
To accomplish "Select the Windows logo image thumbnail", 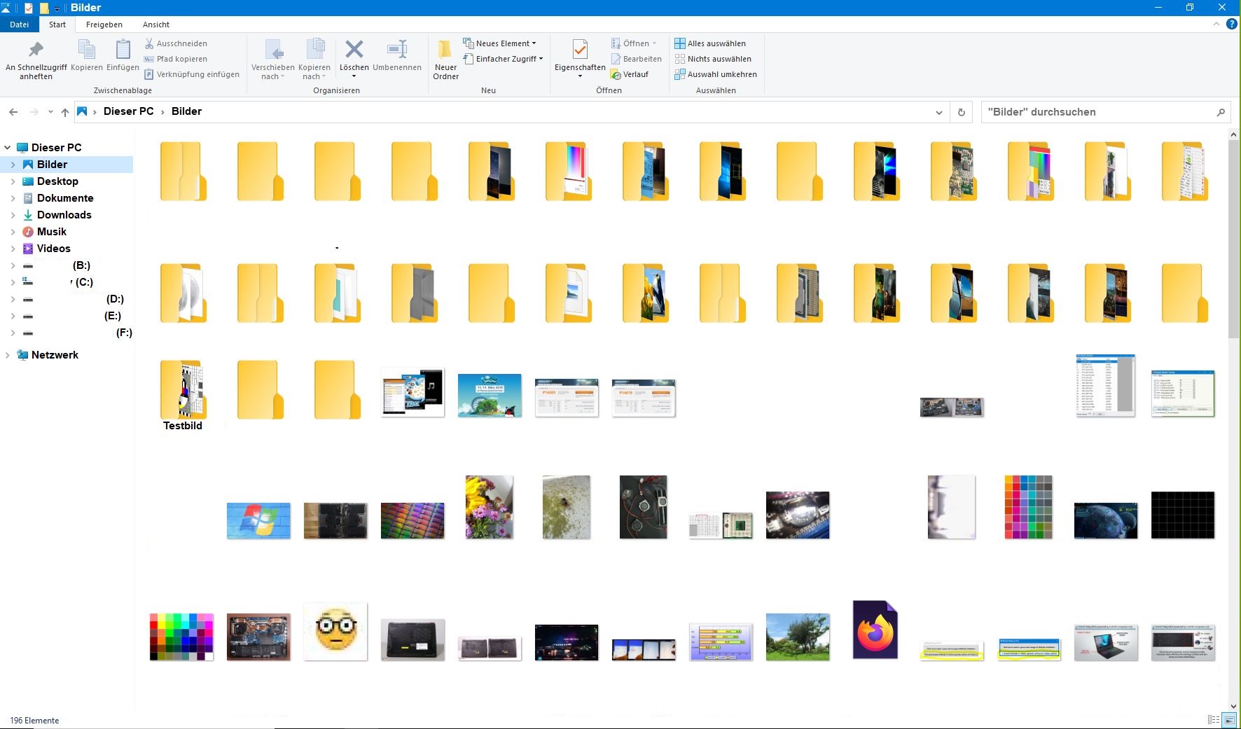I will coord(258,520).
